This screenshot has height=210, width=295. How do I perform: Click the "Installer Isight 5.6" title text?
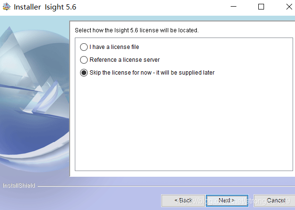click(x=45, y=7)
